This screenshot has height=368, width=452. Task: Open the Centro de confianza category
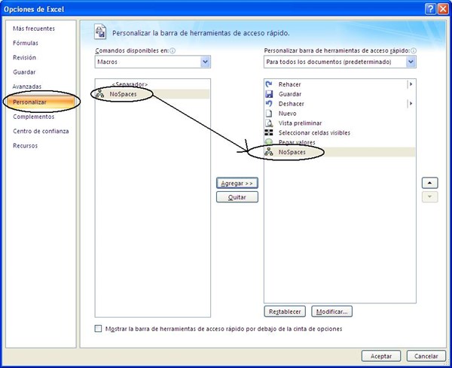click(x=41, y=131)
